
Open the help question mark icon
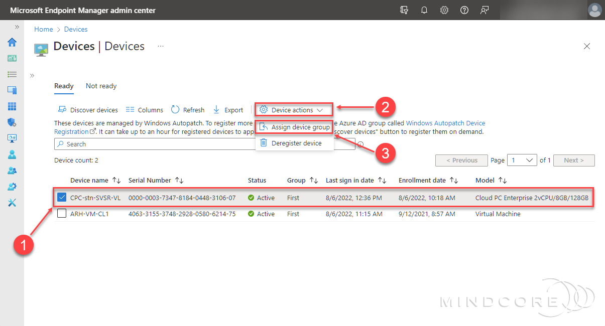tap(464, 10)
